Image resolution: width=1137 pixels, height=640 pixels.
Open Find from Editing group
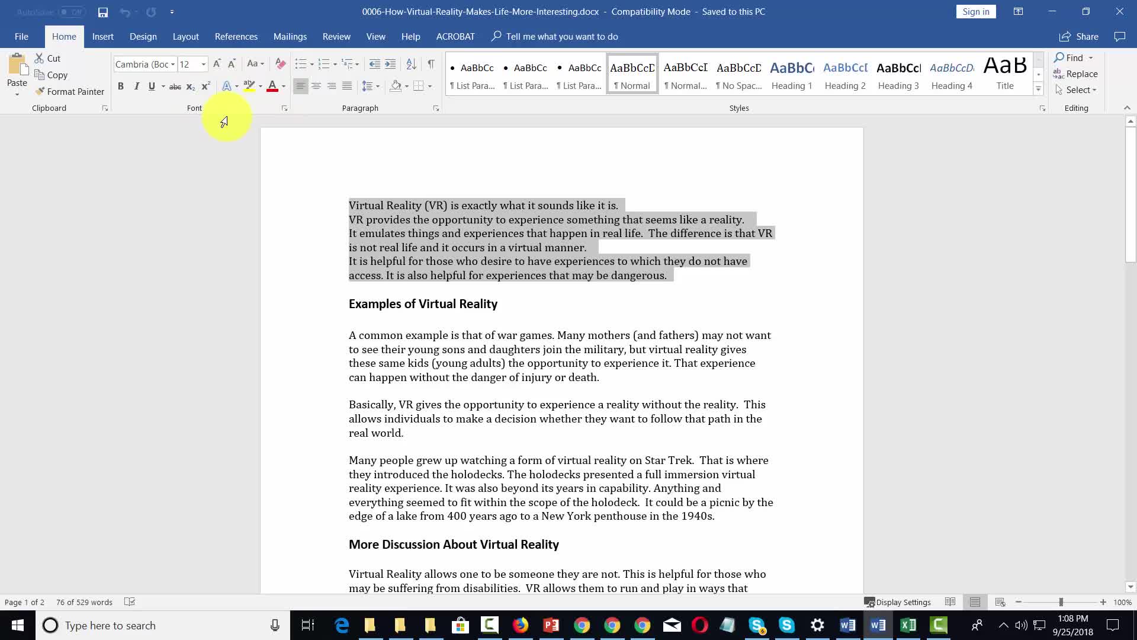pos(1069,57)
